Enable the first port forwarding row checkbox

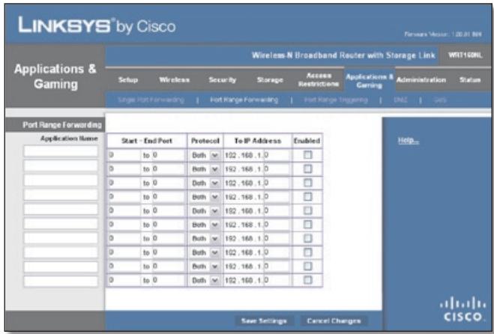[x=307, y=154]
